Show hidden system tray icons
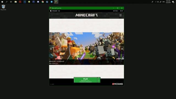Viewport: 176px width, 99px height. tap(156, 2)
